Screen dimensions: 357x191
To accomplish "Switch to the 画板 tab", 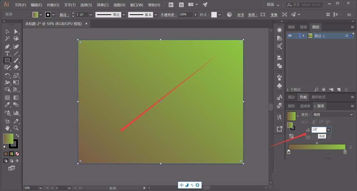I will [291, 27].
